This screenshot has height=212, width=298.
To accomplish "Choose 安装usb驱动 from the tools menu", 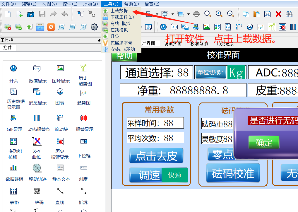I will (x=121, y=49).
